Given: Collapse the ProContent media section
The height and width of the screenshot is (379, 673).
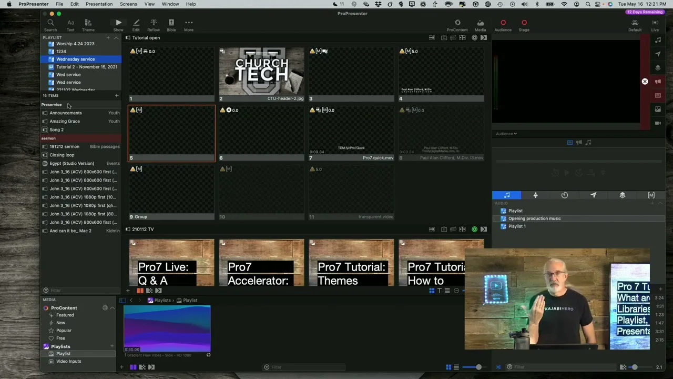Looking at the screenshot, I should (x=112, y=308).
